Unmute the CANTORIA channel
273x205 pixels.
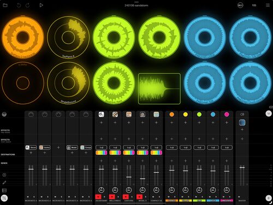point(126,197)
